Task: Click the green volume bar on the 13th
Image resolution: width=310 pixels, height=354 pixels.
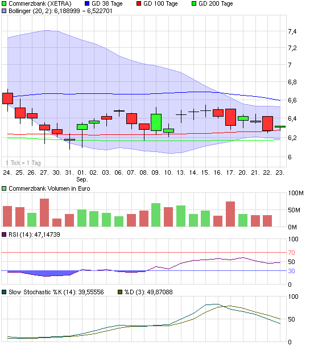Action: coord(181,216)
